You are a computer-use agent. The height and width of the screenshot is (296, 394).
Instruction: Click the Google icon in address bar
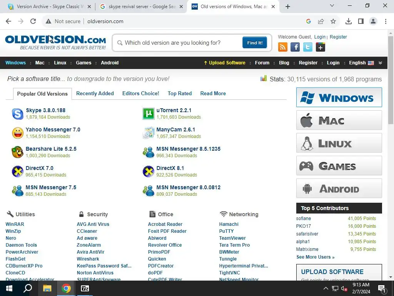(309, 22)
